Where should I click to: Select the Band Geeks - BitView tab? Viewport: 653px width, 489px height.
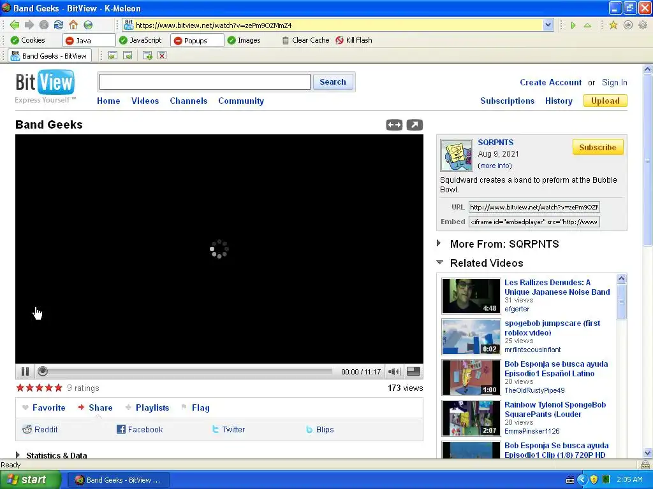coord(50,56)
